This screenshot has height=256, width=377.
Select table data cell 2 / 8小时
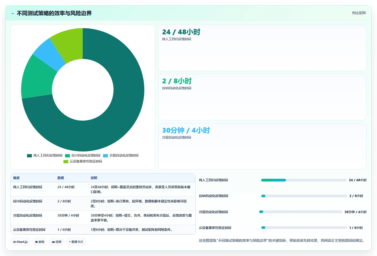tap(64, 201)
